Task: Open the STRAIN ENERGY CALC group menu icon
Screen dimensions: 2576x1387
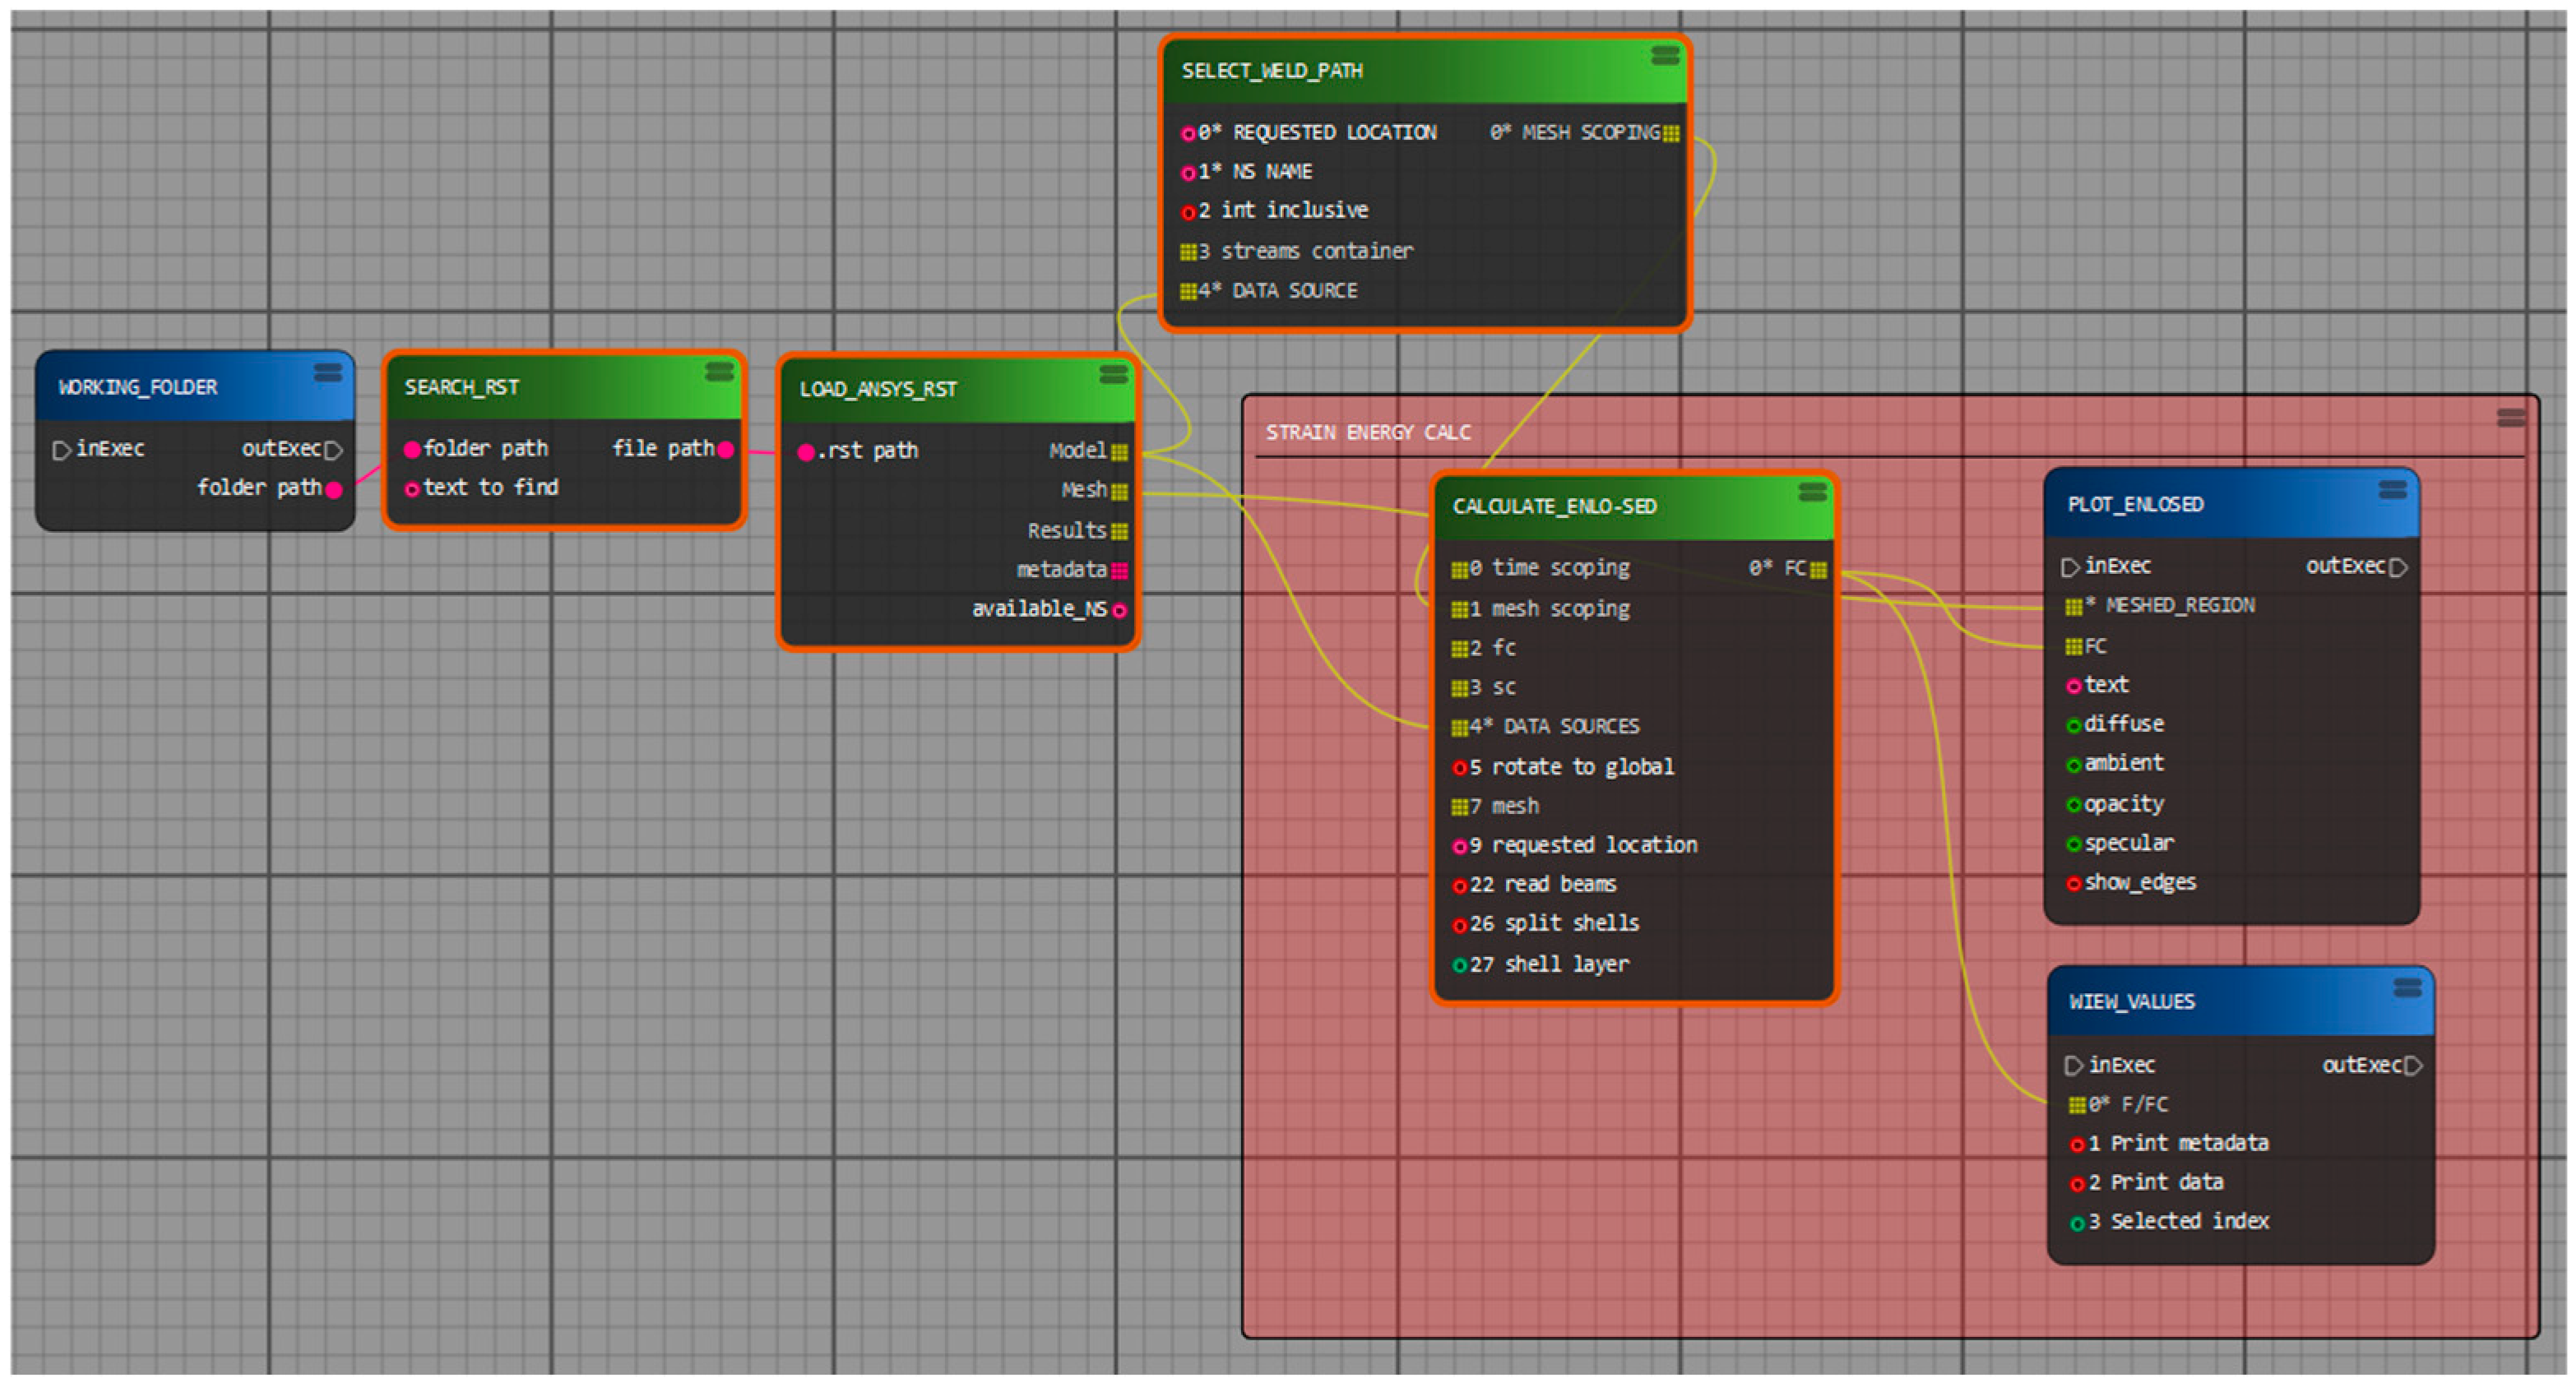Action: [x=2510, y=418]
